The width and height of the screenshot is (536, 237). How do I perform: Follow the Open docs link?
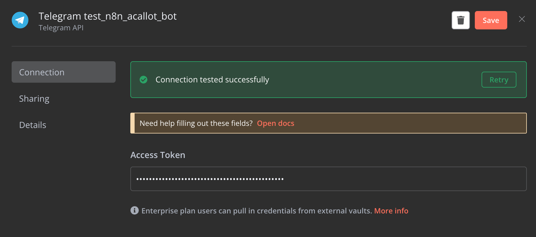[x=275, y=123]
